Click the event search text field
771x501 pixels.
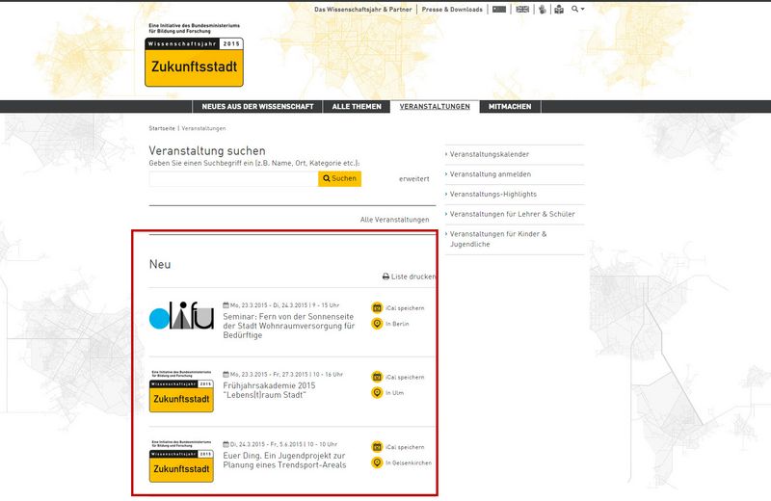233,178
